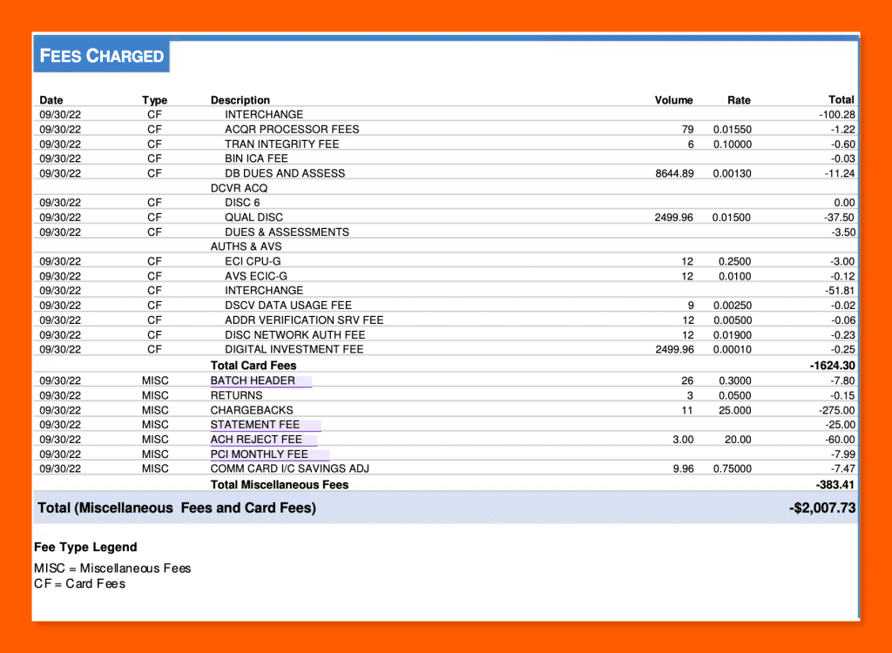Screen dimensions: 892x653
Task: Click the MISC = Miscellaneous Fees legend line
Action: coord(112,569)
